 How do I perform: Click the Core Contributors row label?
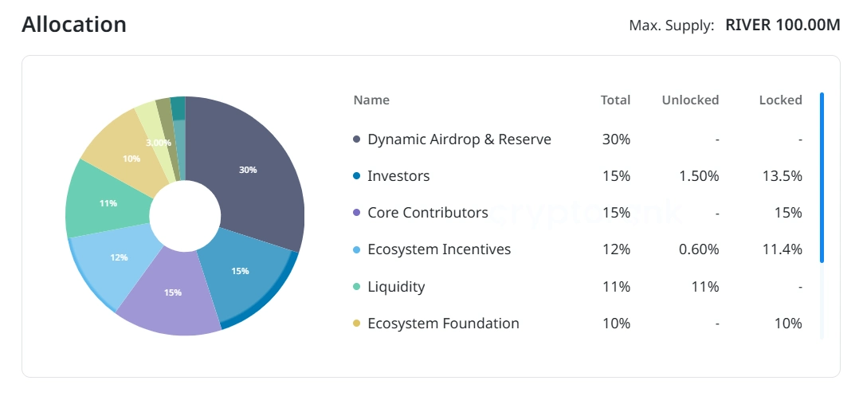click(427, 213)
